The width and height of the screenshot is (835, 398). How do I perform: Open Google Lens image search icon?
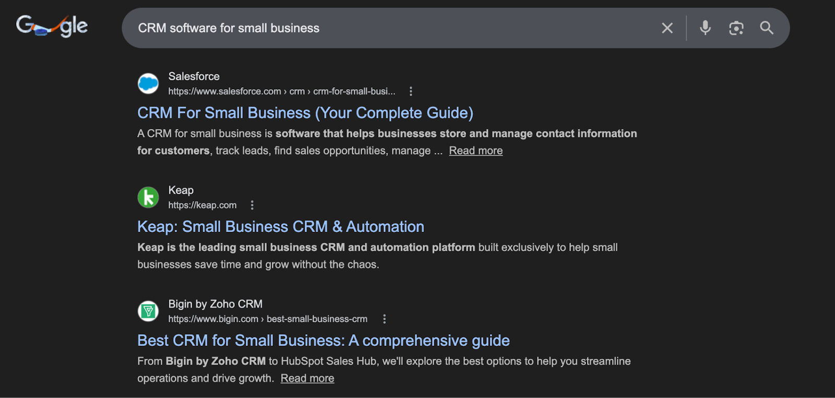[x=736, y=28]
